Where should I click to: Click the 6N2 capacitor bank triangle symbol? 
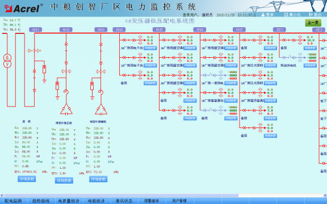(x=66, y=109)
